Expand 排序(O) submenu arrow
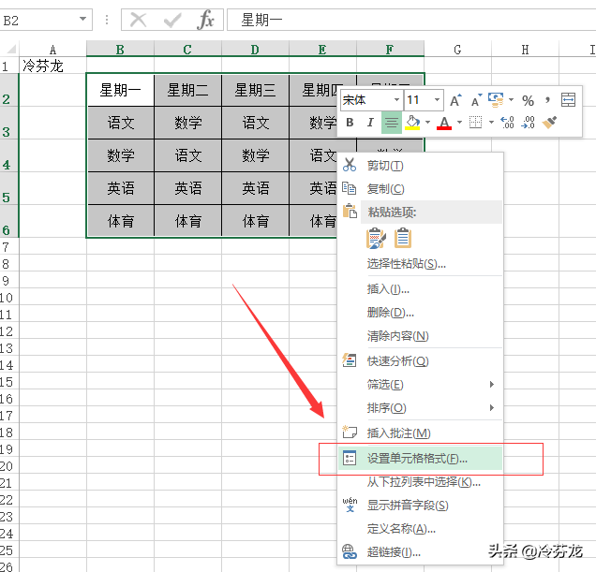The image size is (596, 572). (491, 407)
